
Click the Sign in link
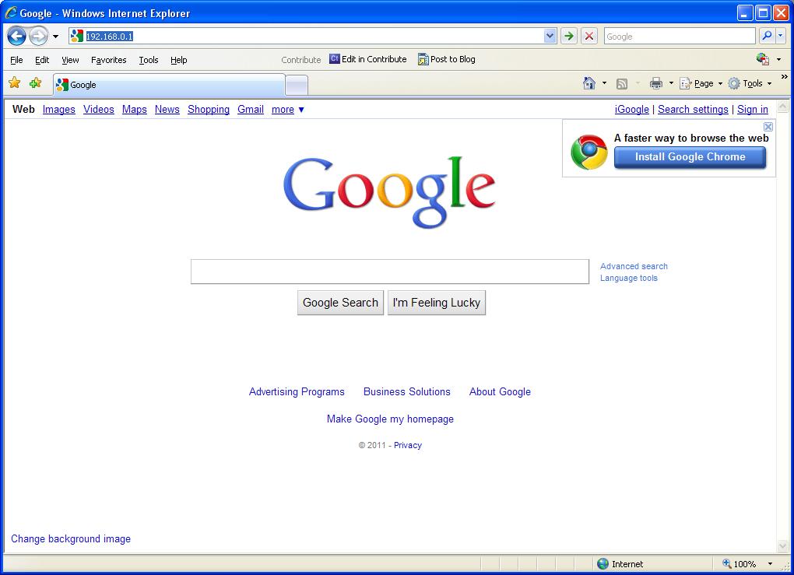click(753, 110)
